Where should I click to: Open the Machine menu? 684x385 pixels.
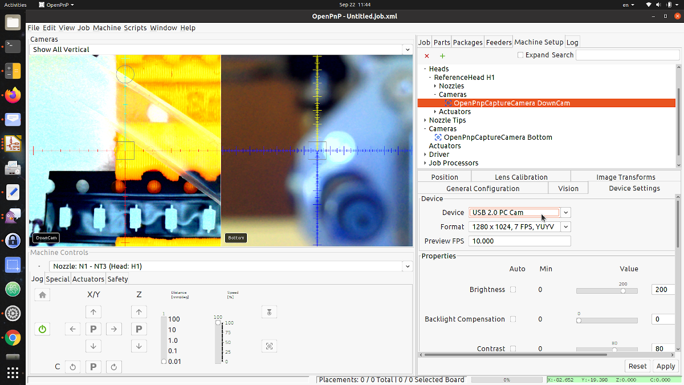click(108, 27)
